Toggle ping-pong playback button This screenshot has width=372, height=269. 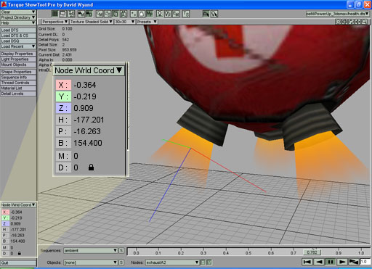point(354,262)
